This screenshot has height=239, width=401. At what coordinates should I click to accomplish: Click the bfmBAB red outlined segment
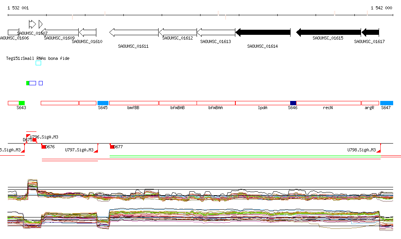tap(178, 103)
